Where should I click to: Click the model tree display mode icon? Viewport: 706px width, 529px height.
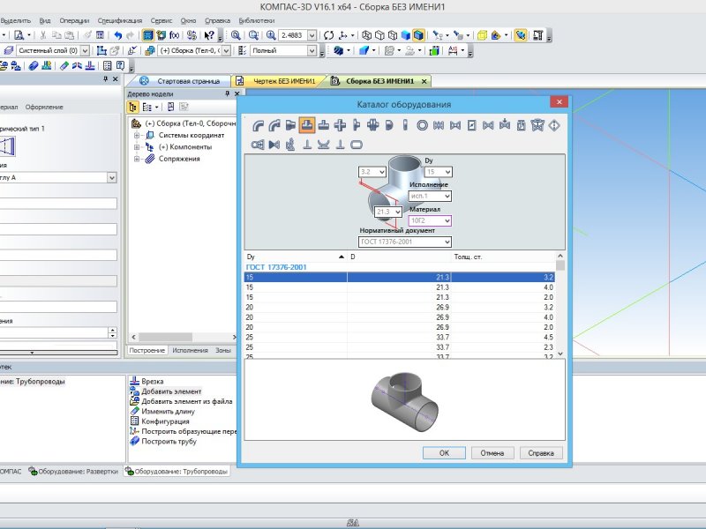(132, 107)
